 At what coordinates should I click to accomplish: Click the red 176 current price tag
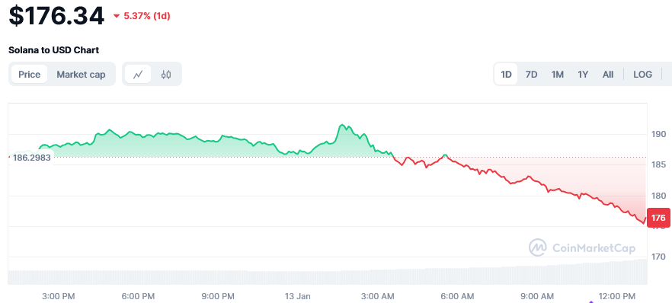click(658, 218)
